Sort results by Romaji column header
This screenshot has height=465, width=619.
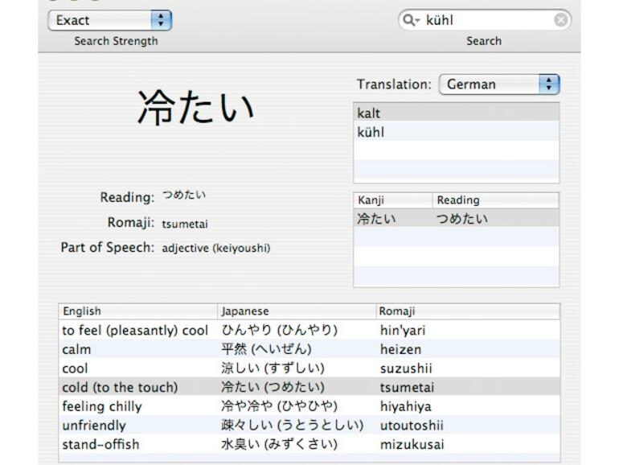pos(466,311)
